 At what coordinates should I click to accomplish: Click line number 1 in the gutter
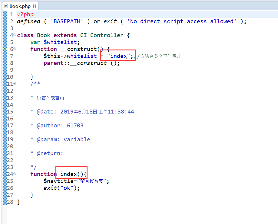[12, 14]
